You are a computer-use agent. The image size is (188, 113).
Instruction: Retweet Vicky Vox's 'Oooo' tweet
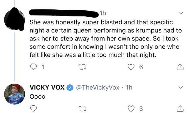[x=82, y=109]
